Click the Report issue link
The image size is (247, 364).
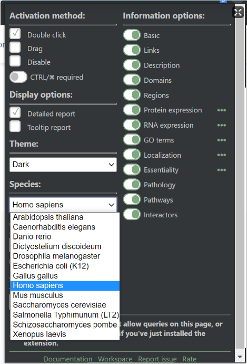point(157,359)
